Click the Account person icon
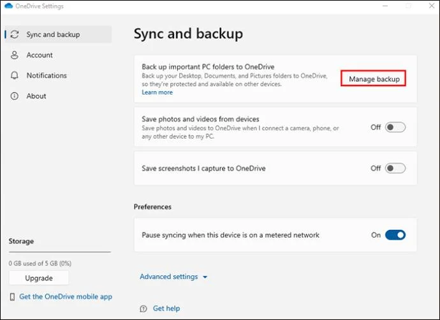440x320 pixels. 14,55
